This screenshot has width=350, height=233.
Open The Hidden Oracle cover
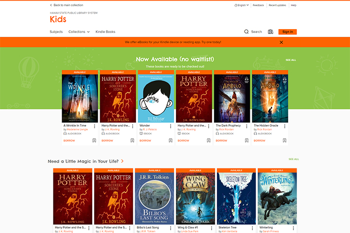[x=270, y=99]
